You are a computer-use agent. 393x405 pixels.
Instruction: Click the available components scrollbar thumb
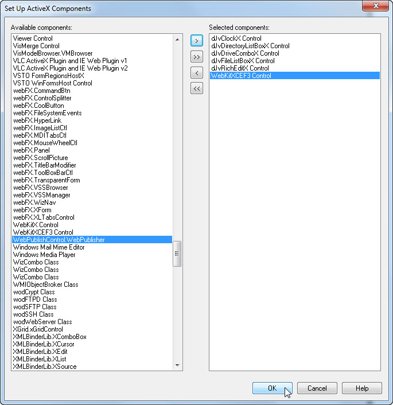[177, 254]
